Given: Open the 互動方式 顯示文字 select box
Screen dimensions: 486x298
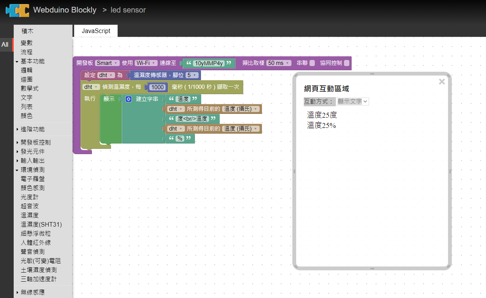Looking at the screenshot, I should click(x=352, y=101).
